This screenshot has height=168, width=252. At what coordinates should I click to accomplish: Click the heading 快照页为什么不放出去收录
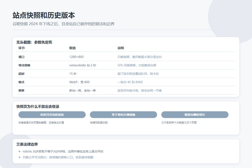(38, 106)
